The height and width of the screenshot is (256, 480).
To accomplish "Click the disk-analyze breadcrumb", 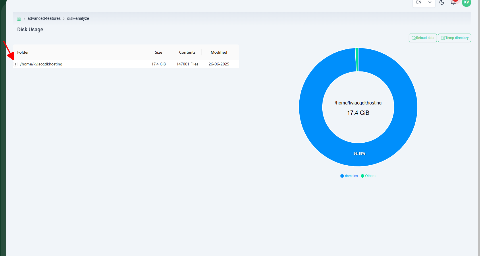I will click(78, 18).
